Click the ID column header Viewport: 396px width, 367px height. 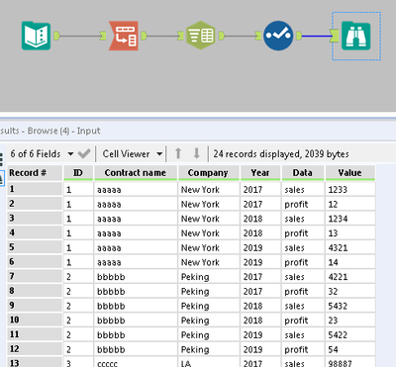(78, 173)
